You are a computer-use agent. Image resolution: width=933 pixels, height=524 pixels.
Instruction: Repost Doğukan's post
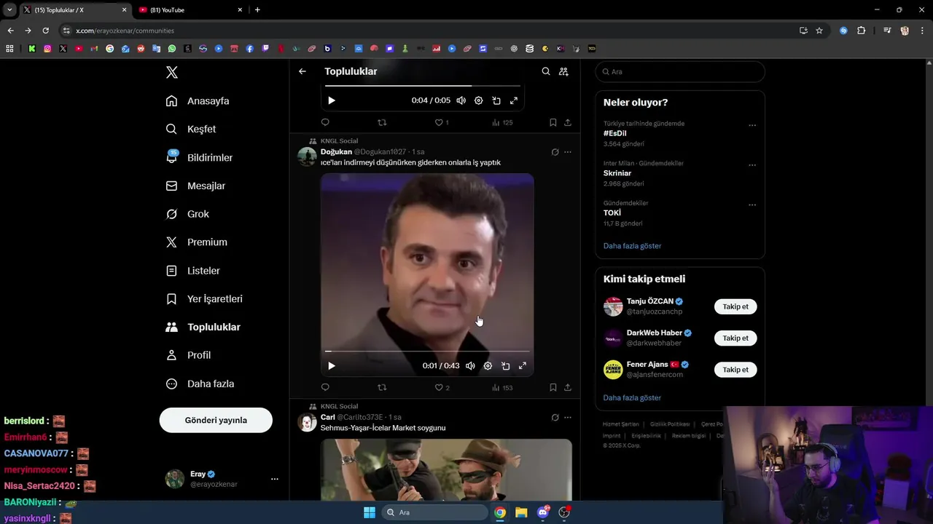[382, 388]
